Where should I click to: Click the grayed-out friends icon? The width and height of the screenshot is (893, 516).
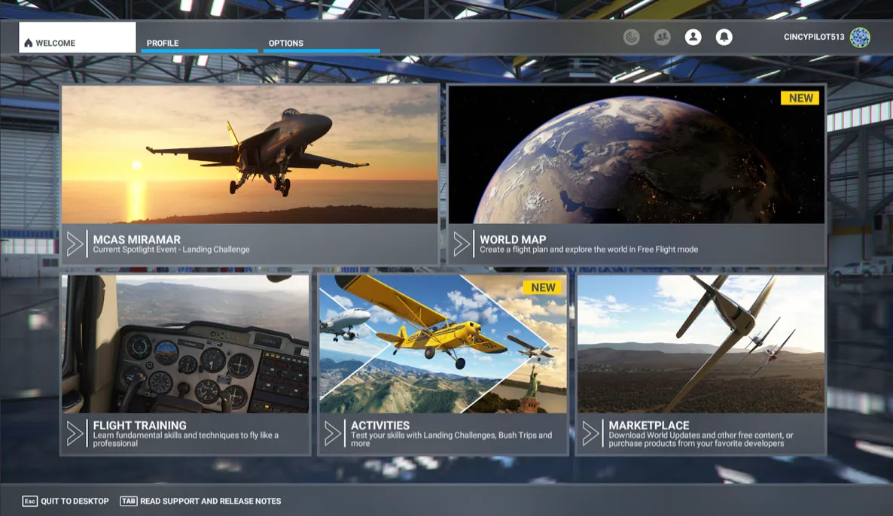coord(662,36)
